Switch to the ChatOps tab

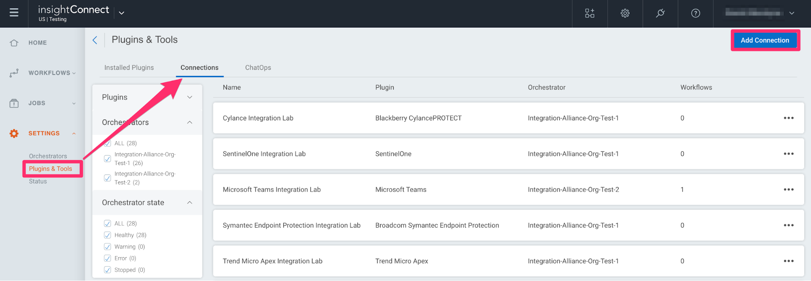coord(258,68)
